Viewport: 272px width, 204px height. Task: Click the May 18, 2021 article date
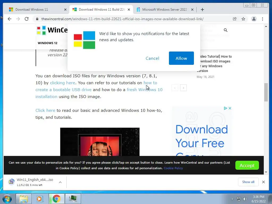coord(205,77)
